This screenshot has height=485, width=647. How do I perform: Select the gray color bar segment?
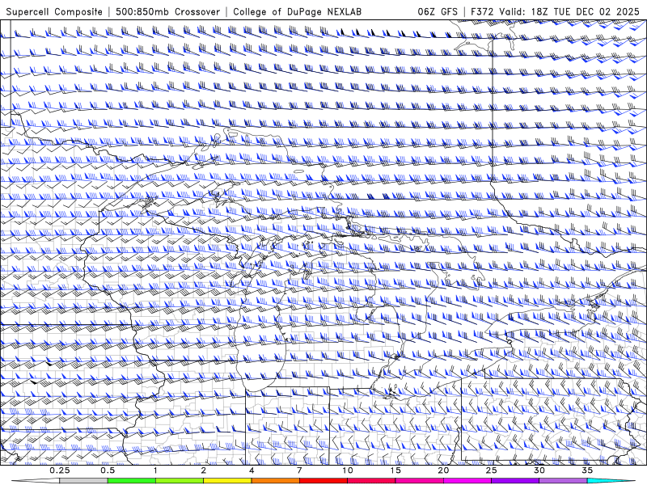tap(84, 481)
